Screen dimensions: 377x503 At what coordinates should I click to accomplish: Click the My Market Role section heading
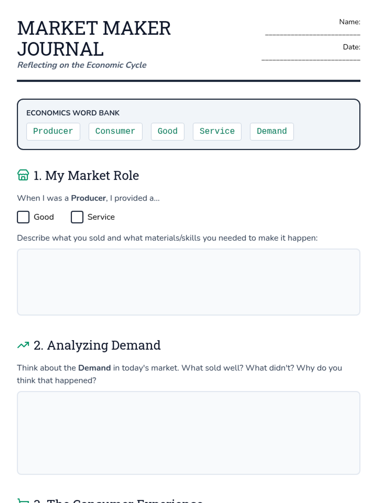92,175
